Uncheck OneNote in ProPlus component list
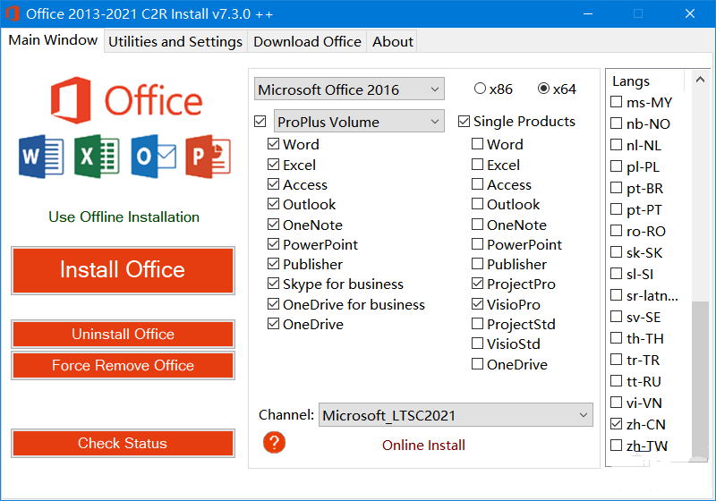The image size is (716, 501). click(x=273, y=224)
